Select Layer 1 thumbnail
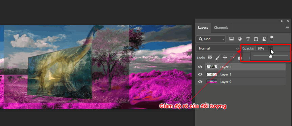 click(212, 74)
